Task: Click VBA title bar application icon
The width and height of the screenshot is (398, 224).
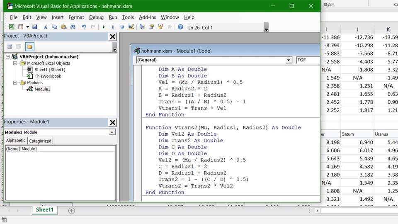Action: pyautogui.click(x=10, y=6)
